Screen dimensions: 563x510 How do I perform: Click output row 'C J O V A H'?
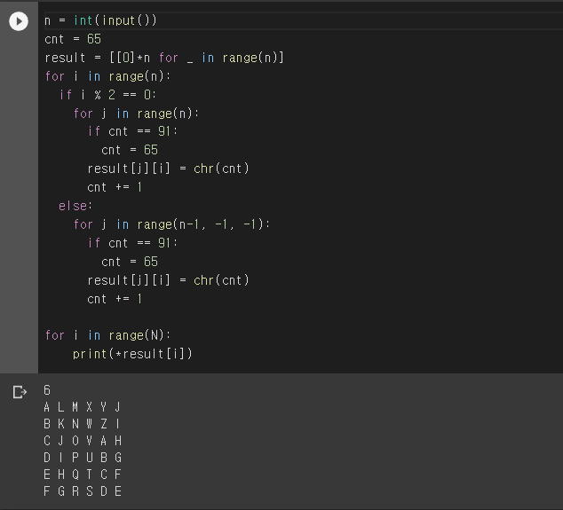coord(83,441)
